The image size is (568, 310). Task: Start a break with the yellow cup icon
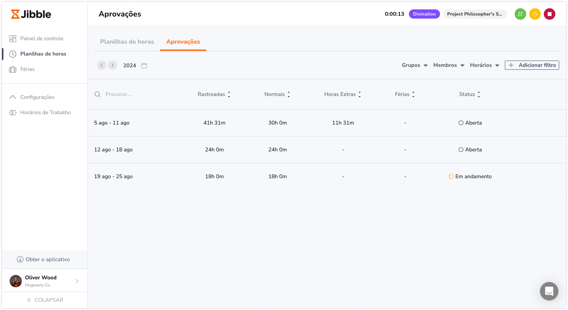[x=535, y=14]
